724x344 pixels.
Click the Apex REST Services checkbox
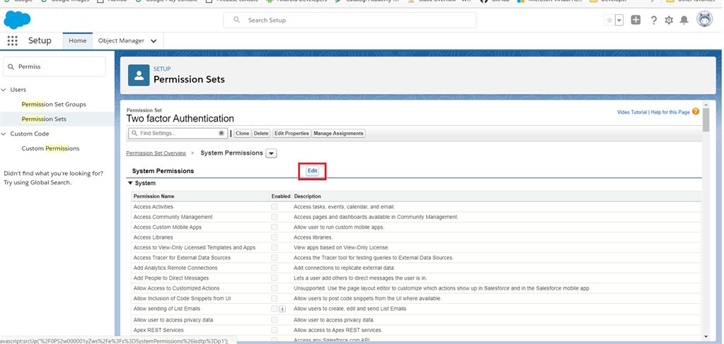[x=275, y=330]
